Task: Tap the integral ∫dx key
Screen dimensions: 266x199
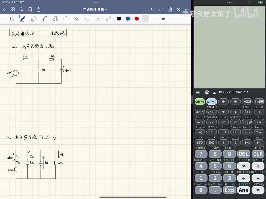Action: (247, 112)
